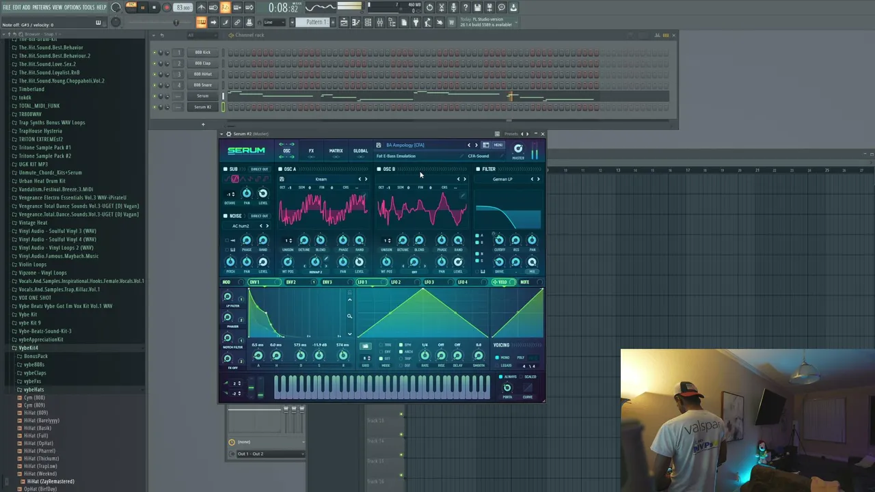The image size is (875, 492).
Task: Go to next Serum preset arrow
Action: (x=476, y=145)
